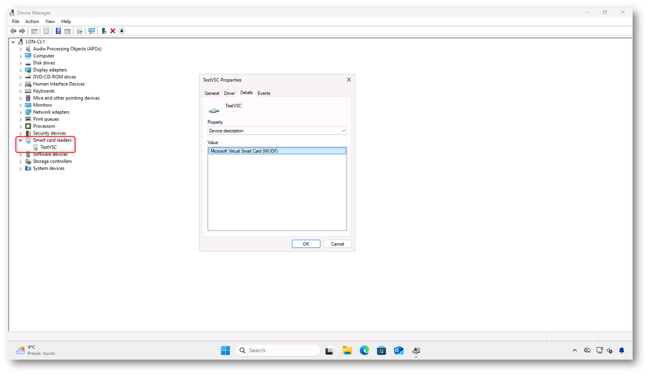Expand the Network adapters node
649x376 pixels.
coord(21,112)
